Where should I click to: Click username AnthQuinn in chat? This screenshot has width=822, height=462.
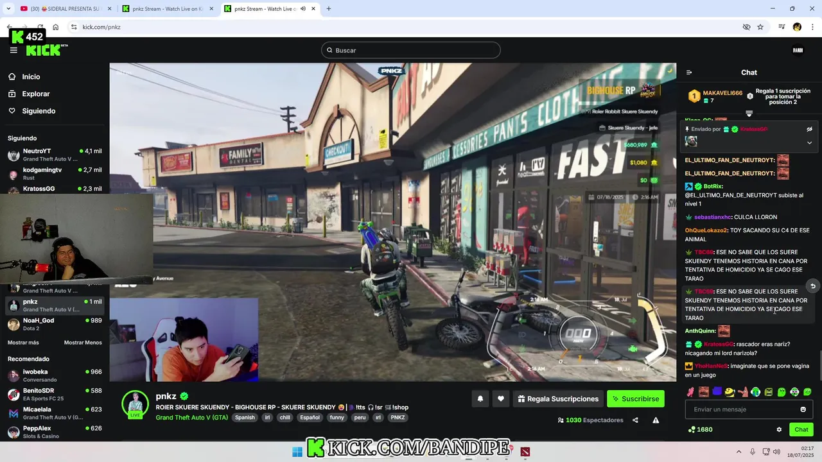pyautogui.click(x=700, y=331)
